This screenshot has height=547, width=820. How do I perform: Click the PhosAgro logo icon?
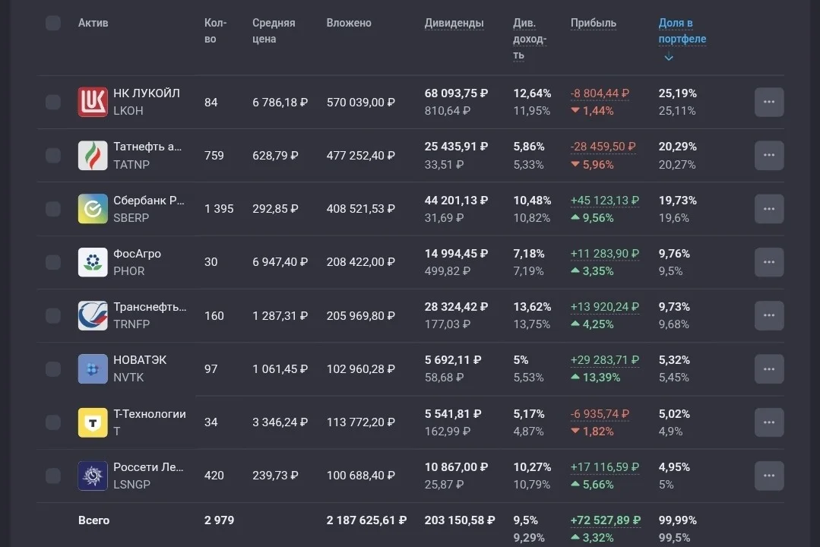[93, 262]
